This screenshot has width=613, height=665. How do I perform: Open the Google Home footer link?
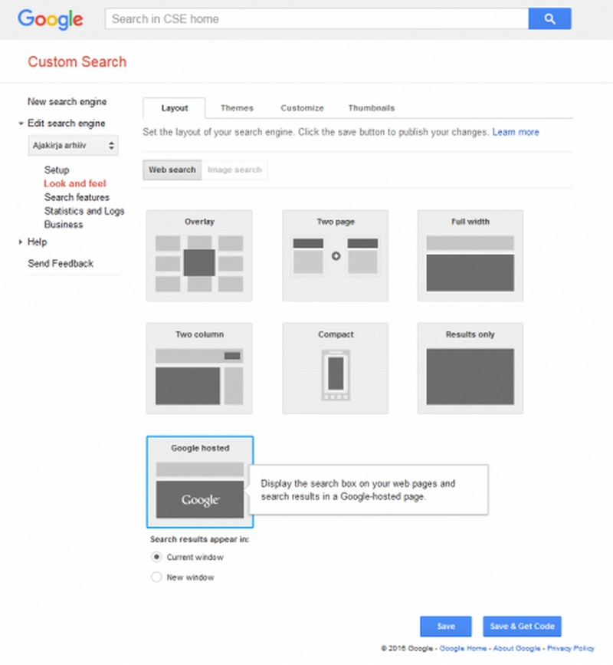463,648
